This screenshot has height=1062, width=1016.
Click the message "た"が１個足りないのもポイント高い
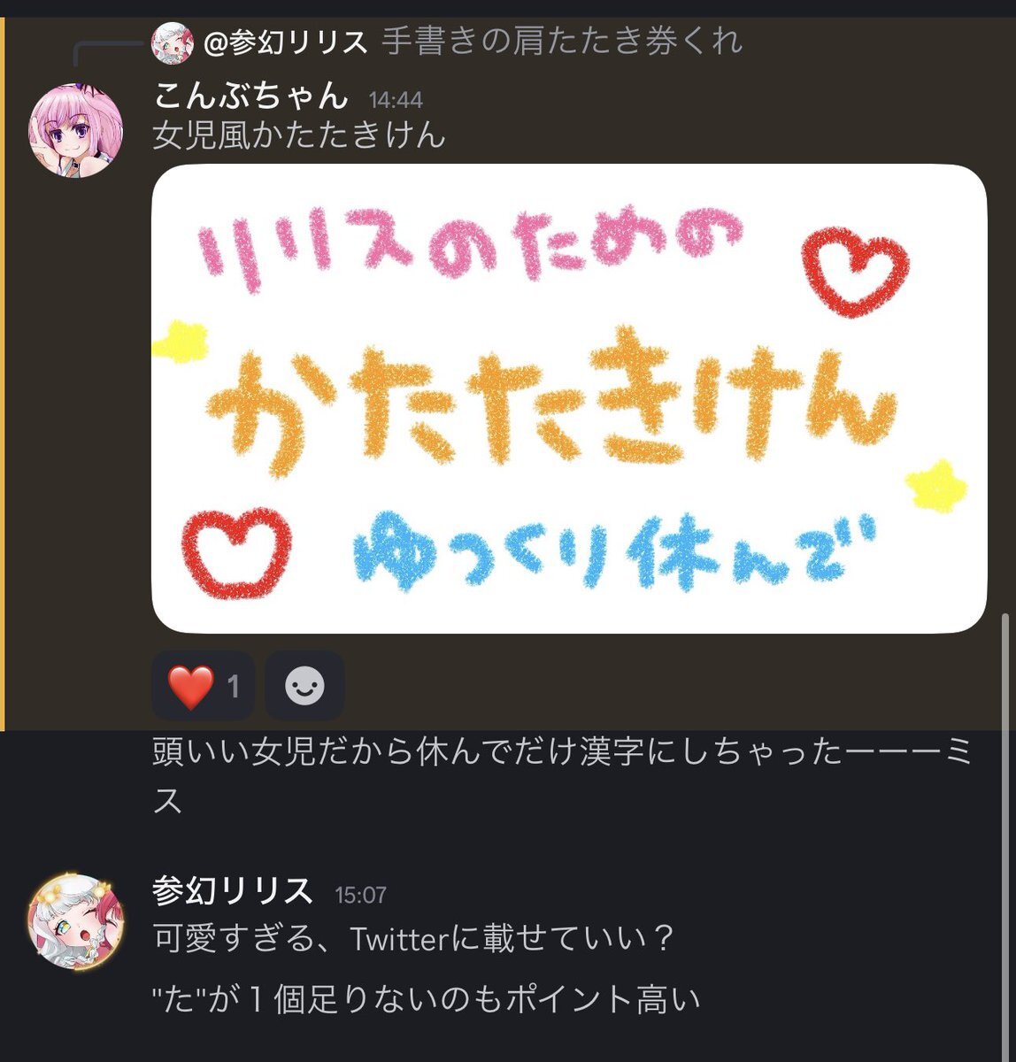pyautogui.click(x=427, y=998)
